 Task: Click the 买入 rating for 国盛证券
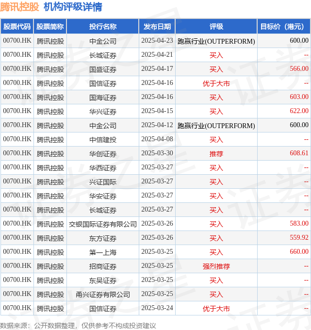coord(216,69)
